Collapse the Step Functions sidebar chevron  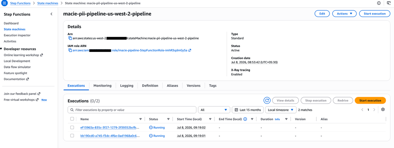(x=51, y=14)
